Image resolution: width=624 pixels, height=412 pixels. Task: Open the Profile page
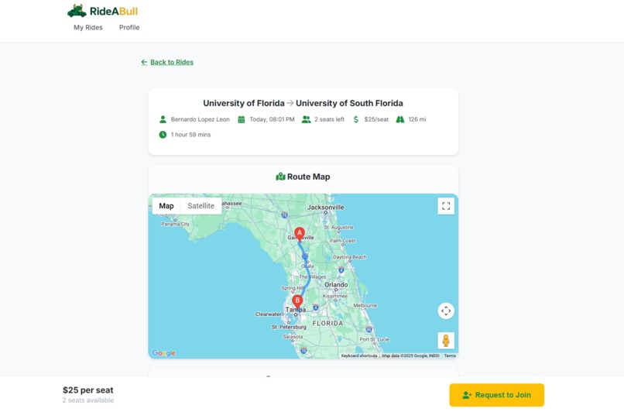pyautogui.click(x=129, y=27)
